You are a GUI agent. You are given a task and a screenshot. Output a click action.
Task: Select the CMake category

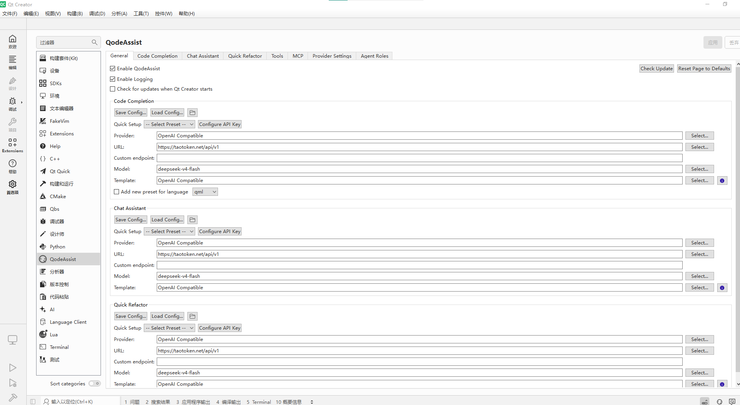click(x=69, y=196)
